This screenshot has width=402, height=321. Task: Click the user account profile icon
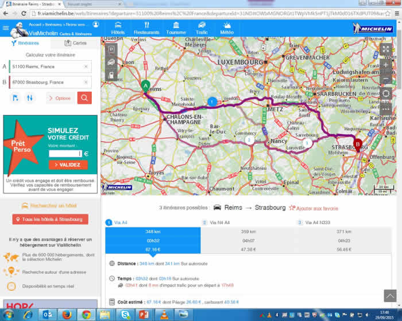click(x=95, y=25)
